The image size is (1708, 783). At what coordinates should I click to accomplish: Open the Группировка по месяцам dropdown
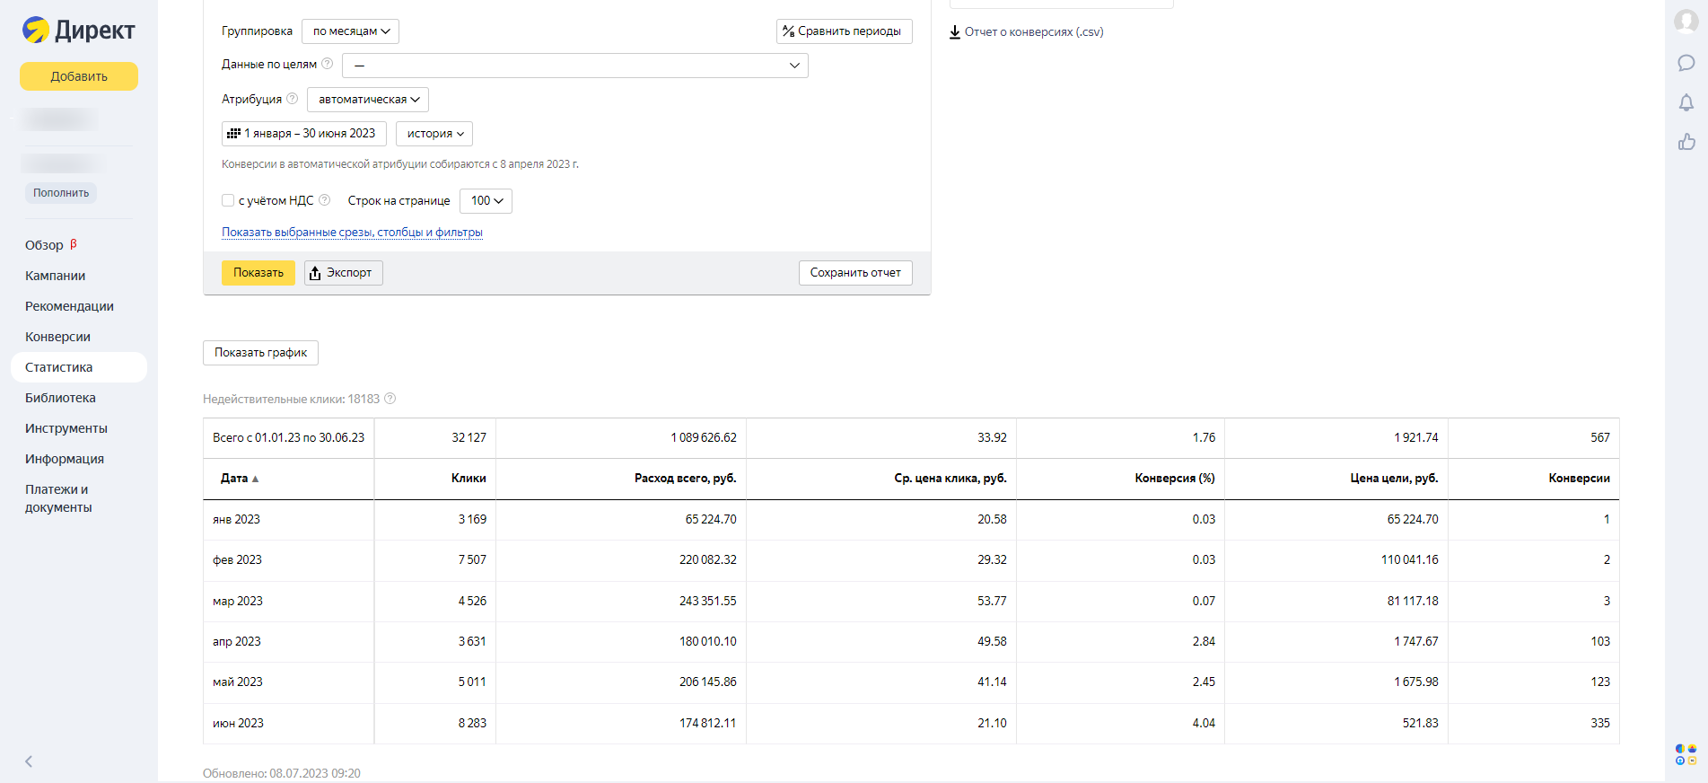coord(350,31)
